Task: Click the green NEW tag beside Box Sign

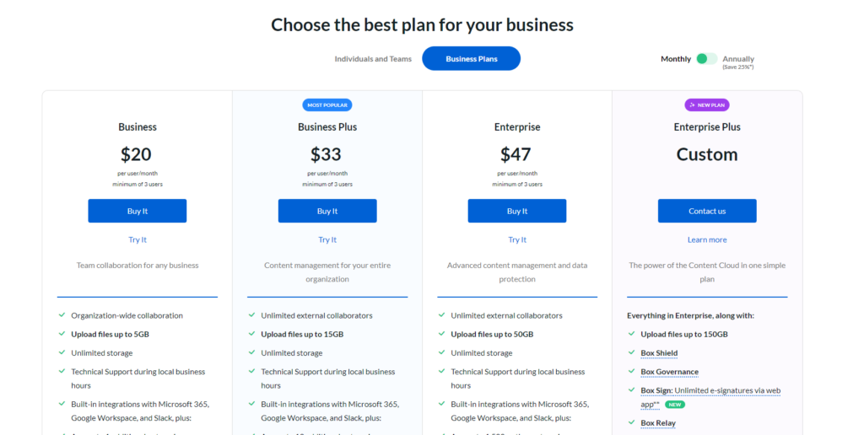Action: click(675, 404)
